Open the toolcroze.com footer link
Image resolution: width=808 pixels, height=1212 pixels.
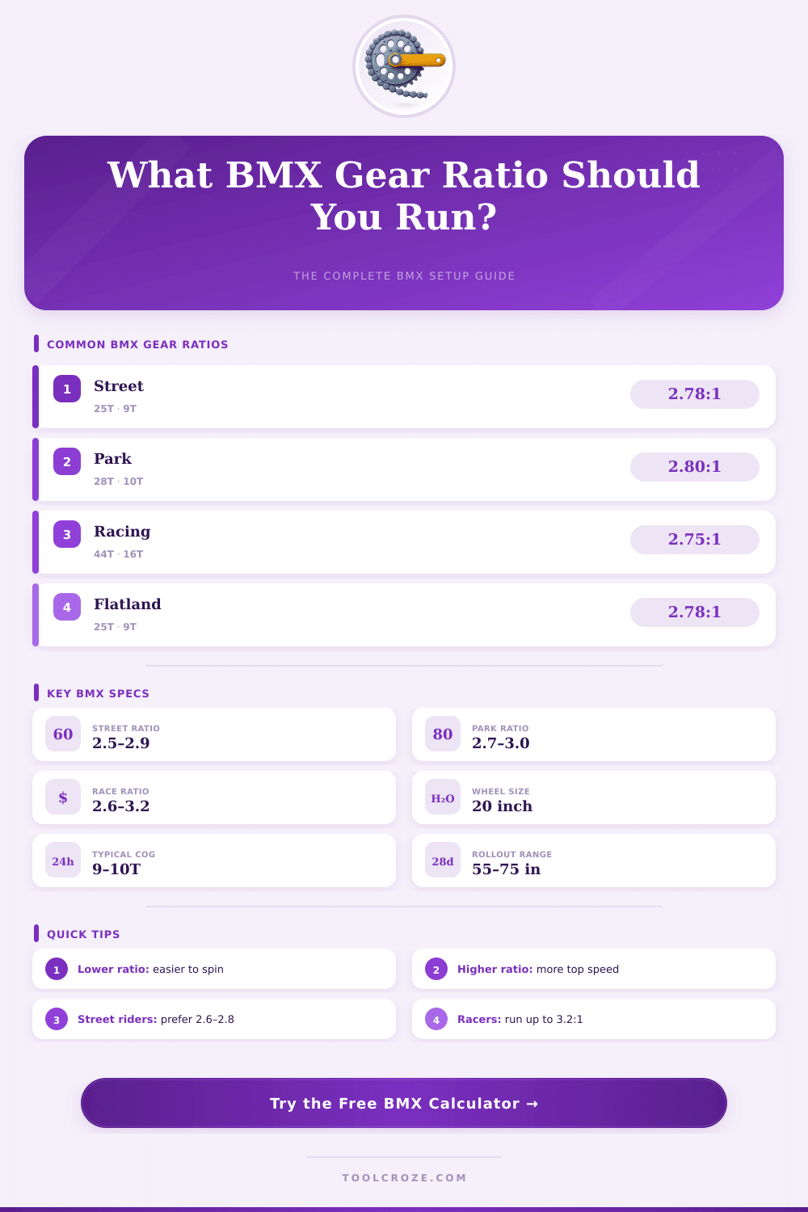(x=404, y=1177)
